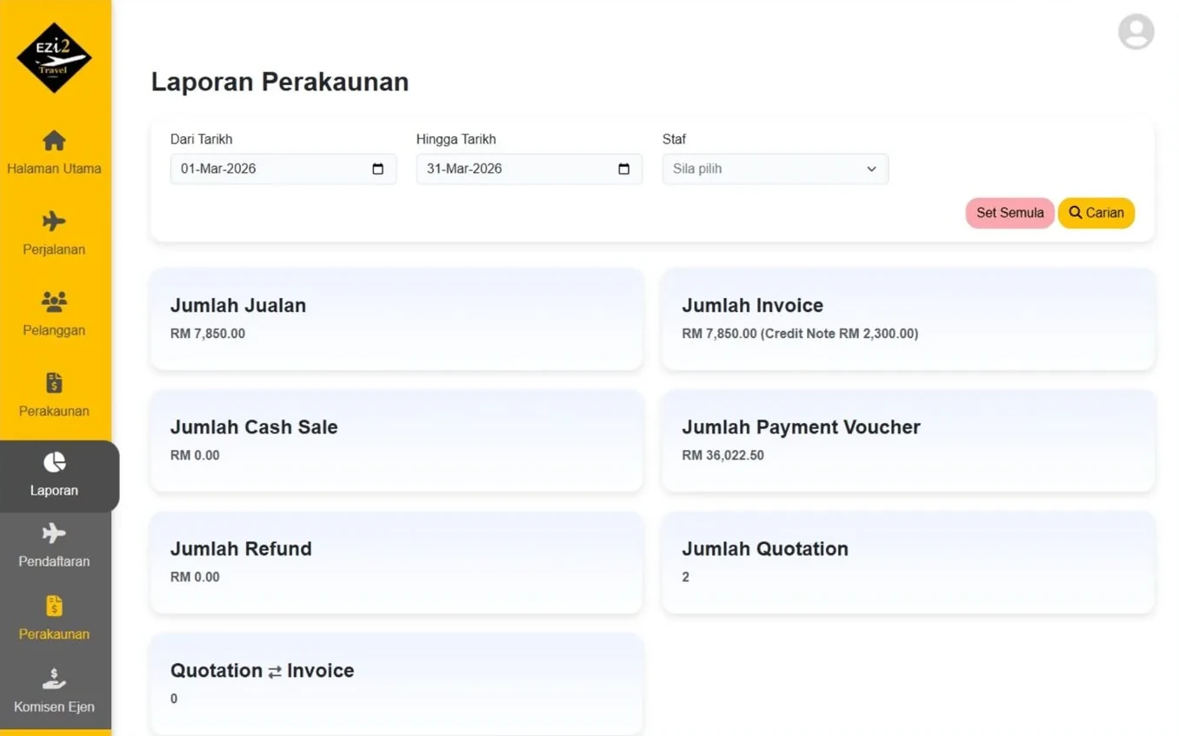Image resolution: width=1179 pixels, height=736 pixels.
Task: Open the Dari Tarikh calendar picker icon
Action: [x=377, y=169]
